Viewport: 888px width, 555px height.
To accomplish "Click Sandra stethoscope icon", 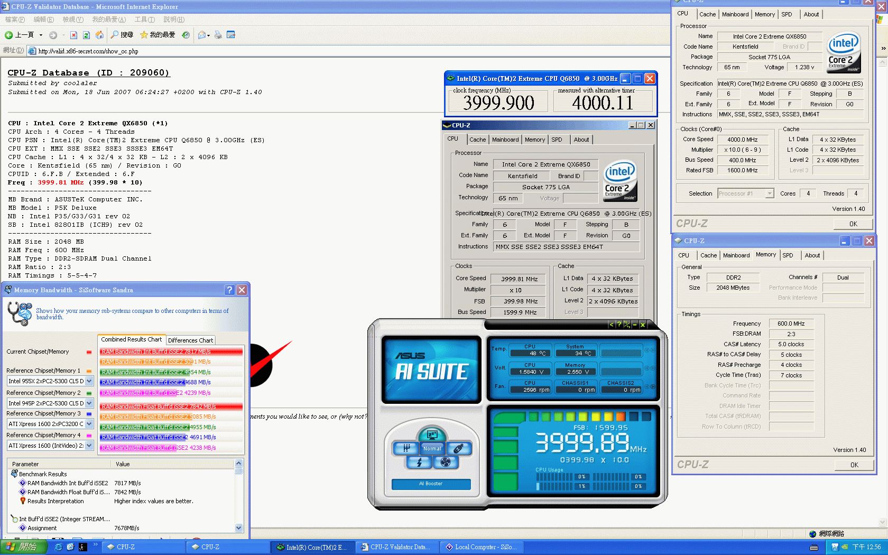I will [20, 313].
